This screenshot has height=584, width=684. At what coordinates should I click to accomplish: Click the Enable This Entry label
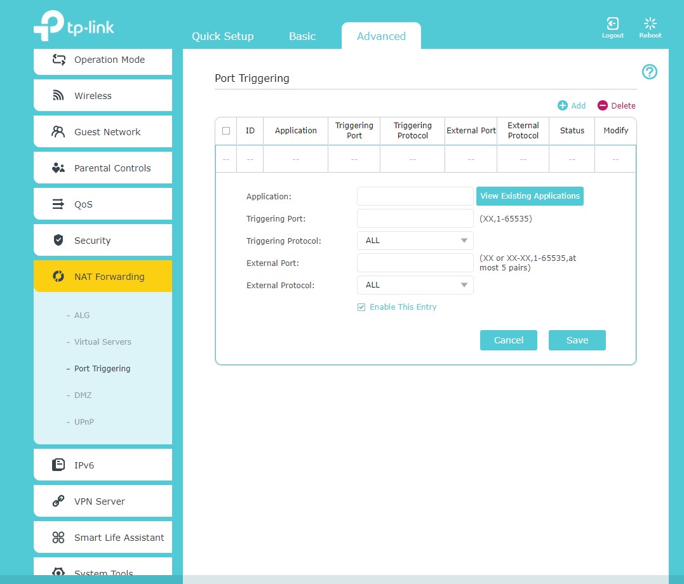pos(403,307)
